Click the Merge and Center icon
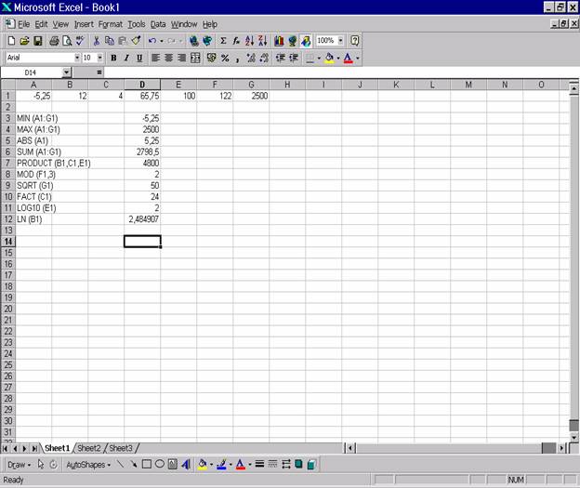580x488 pixels. (196, 58)
